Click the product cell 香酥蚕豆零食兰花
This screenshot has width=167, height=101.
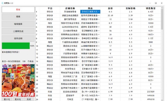[90, 34]
